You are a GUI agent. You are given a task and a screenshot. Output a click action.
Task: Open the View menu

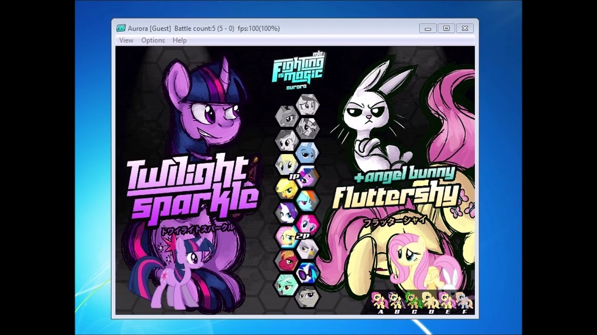click(x=126, y=40)
